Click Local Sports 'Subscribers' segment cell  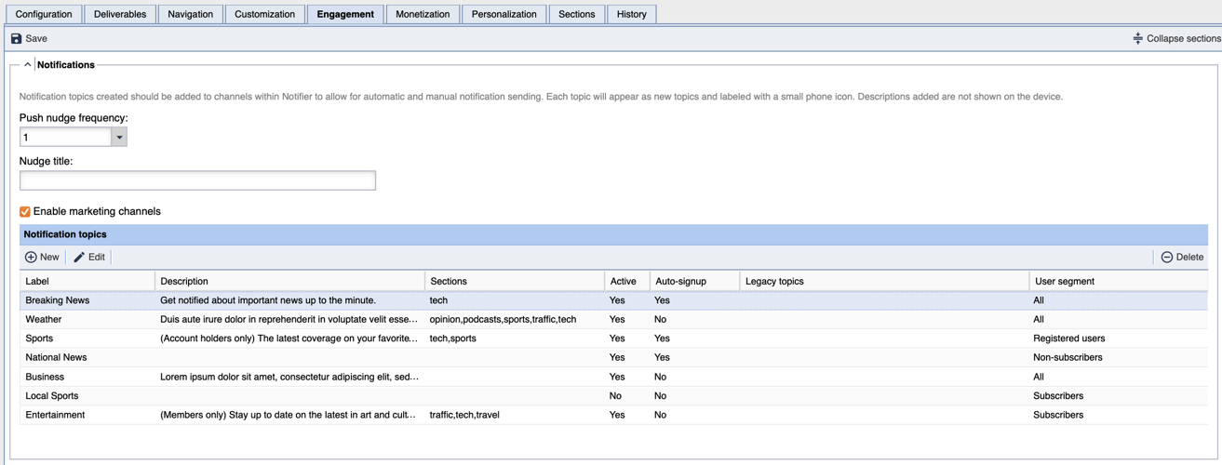click(x=1058, y=395)
